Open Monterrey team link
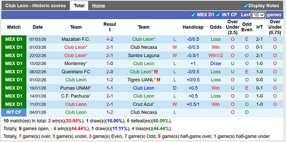 (75, 64)
